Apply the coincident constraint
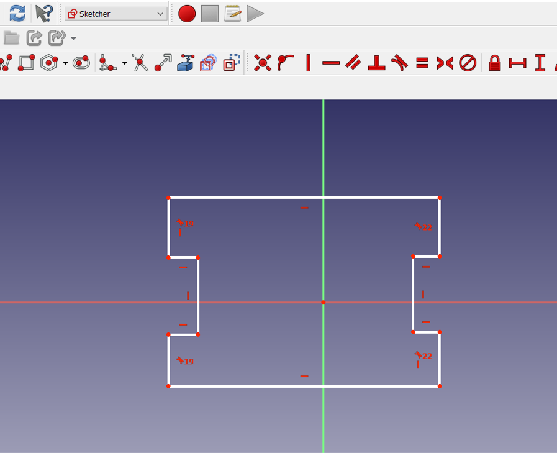The height and width of the screenshot is (453, 557). 263,63
